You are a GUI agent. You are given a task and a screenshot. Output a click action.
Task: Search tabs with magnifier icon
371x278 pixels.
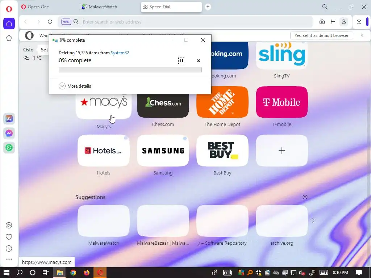pos(325,7)
